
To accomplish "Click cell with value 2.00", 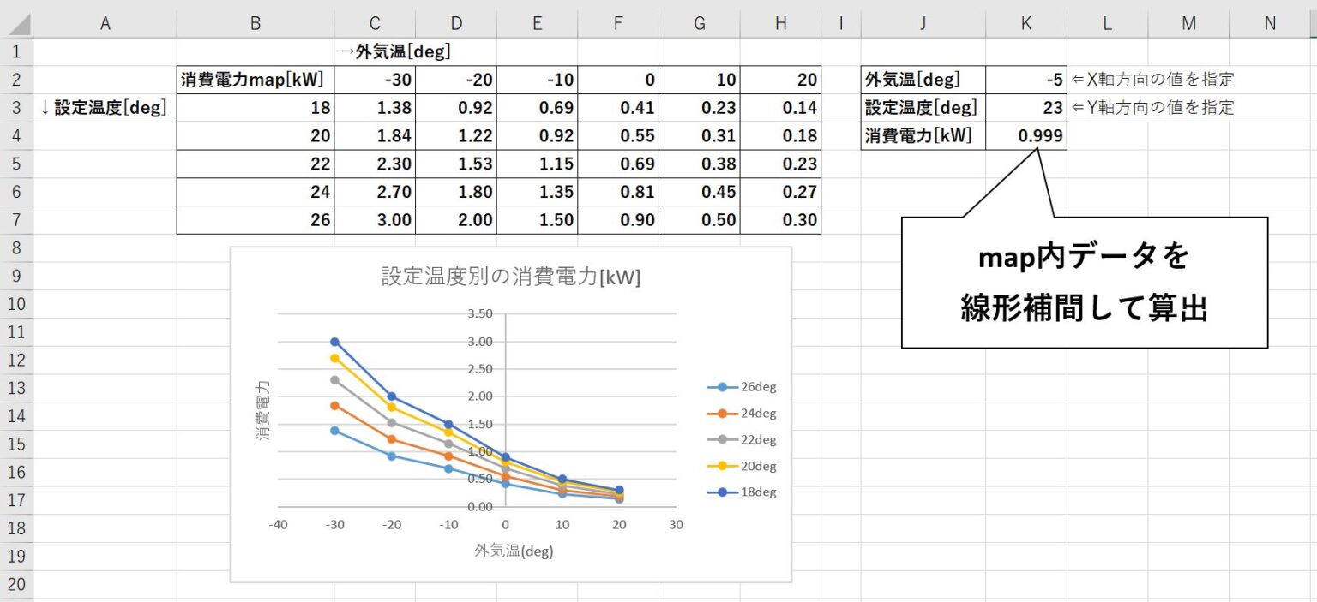I will 456,220.
